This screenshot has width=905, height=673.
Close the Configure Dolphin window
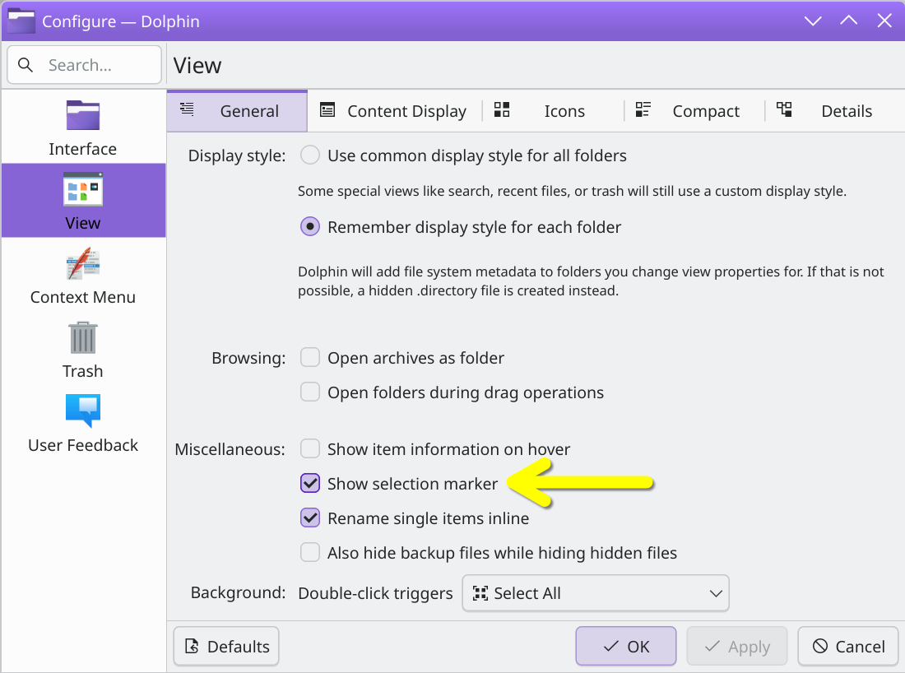pyautogui.click(x=884, y=21)
